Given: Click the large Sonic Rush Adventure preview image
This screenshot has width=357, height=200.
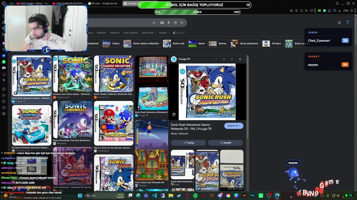Looking at the screenshot, I should pyautogui.click(x=207, y=92).
